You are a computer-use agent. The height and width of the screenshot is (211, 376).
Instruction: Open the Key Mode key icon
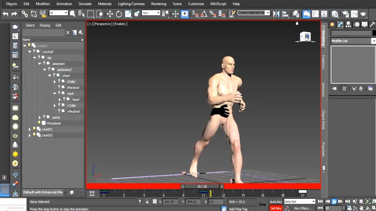click(262, 204)
